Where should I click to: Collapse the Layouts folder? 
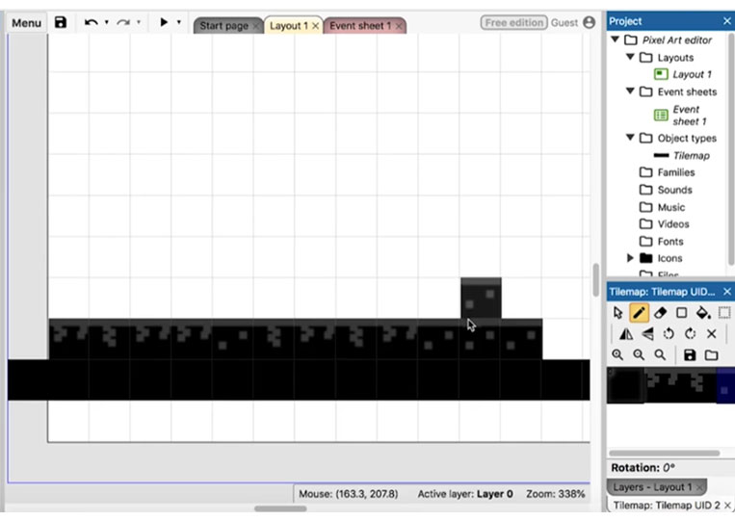tap(630, 57)
